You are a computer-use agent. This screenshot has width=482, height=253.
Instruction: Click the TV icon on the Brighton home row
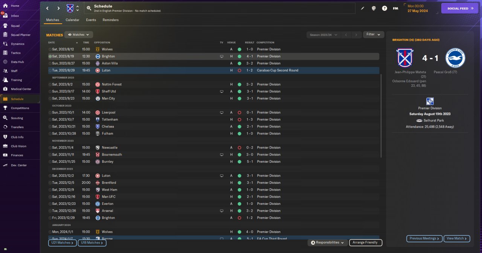222,56
